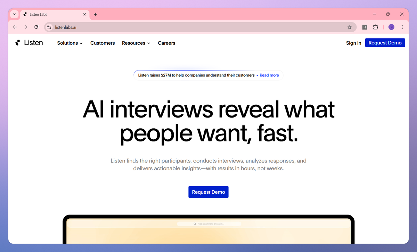Click the browser back arrow
Screen dimensions: 417x252
point(15,27)
